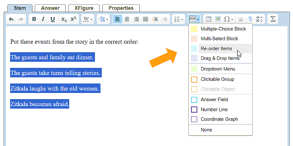Click the peach Multi-Select Block swatch
The width and height of the screenshot is (293, 146).
click(194, 39)
